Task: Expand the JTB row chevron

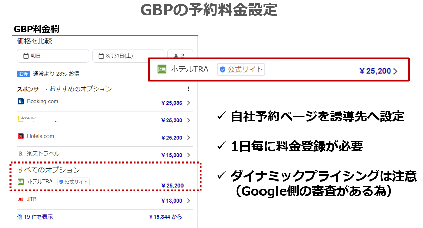Action: tap(189, 201)
